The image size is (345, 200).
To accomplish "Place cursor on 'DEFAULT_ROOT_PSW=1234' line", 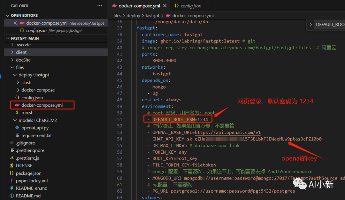I will pyautogui.click(x=180, y=119).
